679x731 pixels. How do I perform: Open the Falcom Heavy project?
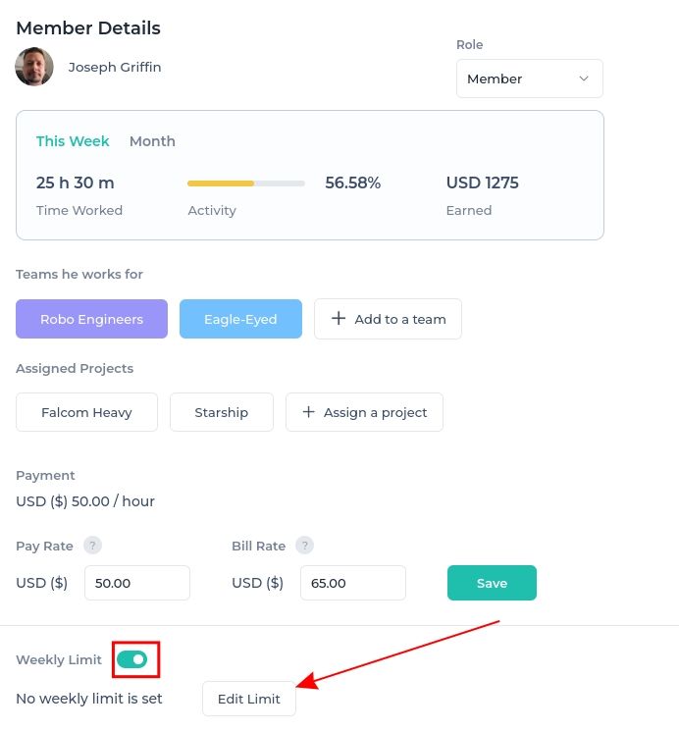[x=86, y=412]
